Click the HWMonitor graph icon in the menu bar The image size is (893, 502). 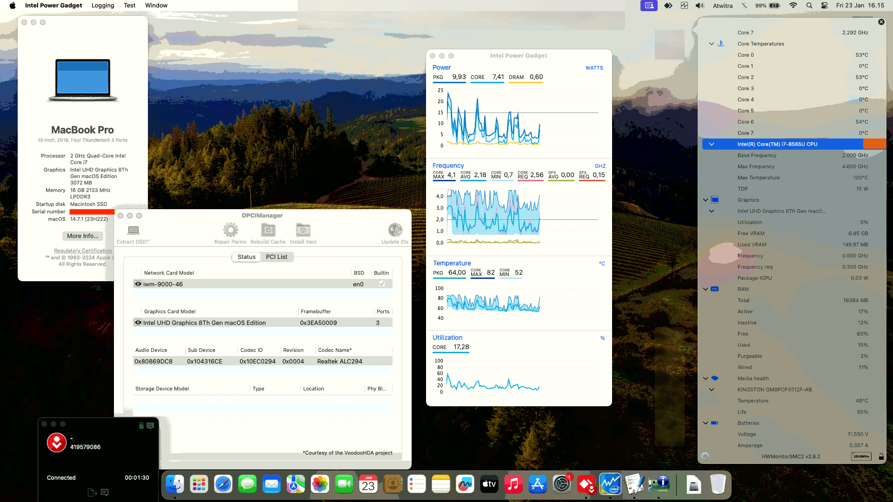684,6
